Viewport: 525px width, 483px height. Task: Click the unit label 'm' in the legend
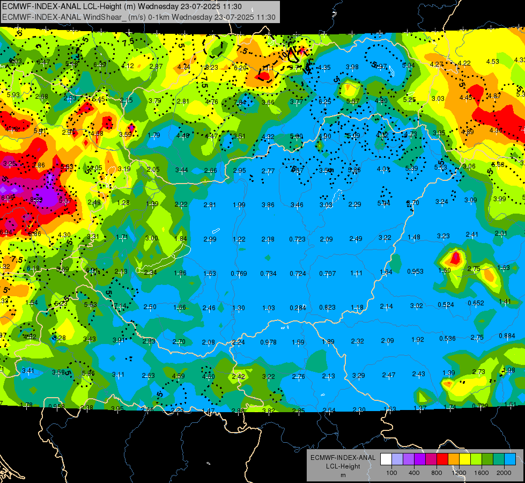point(343,475)
